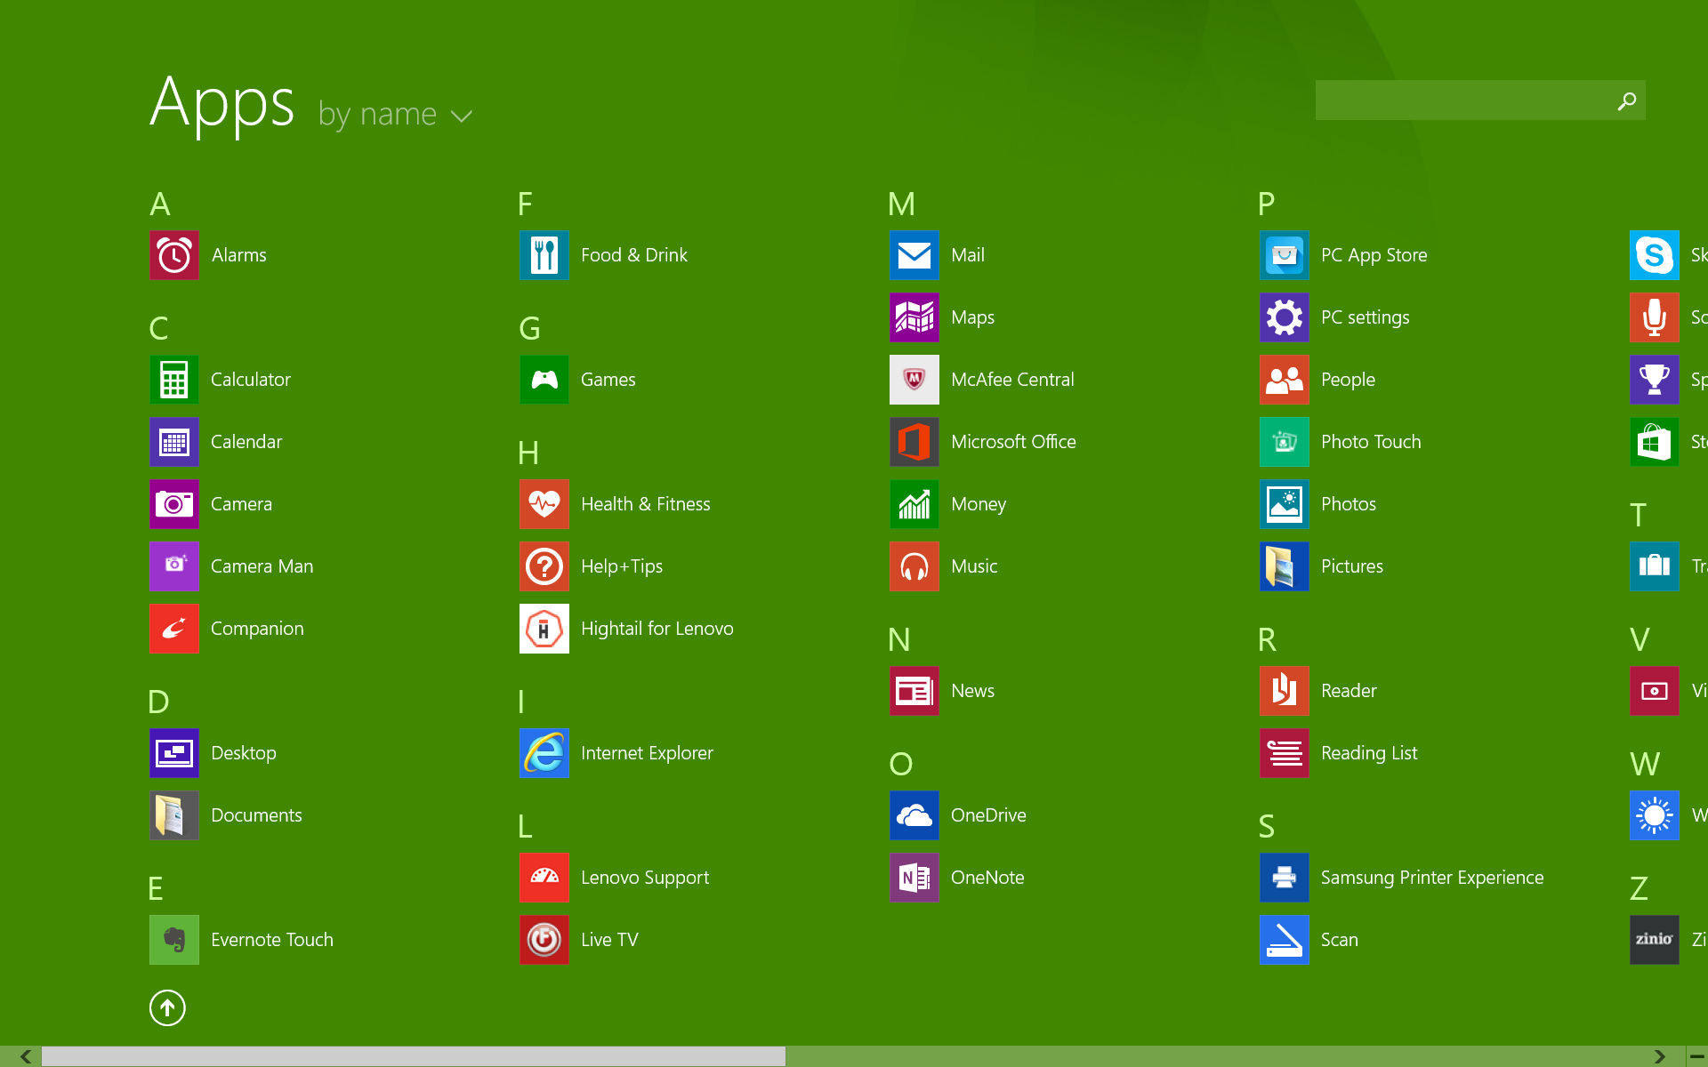Viewport: 1708px width, 1067px height.
Task: Click the 'M' group header
Action: pos(901,204)
